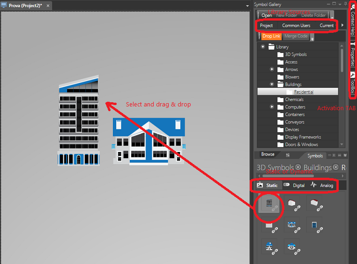Screen dimensions: 357x264
Task: Pin the Symbol Gallery panel
Action: pyautogui.click(x=345, y=4)
